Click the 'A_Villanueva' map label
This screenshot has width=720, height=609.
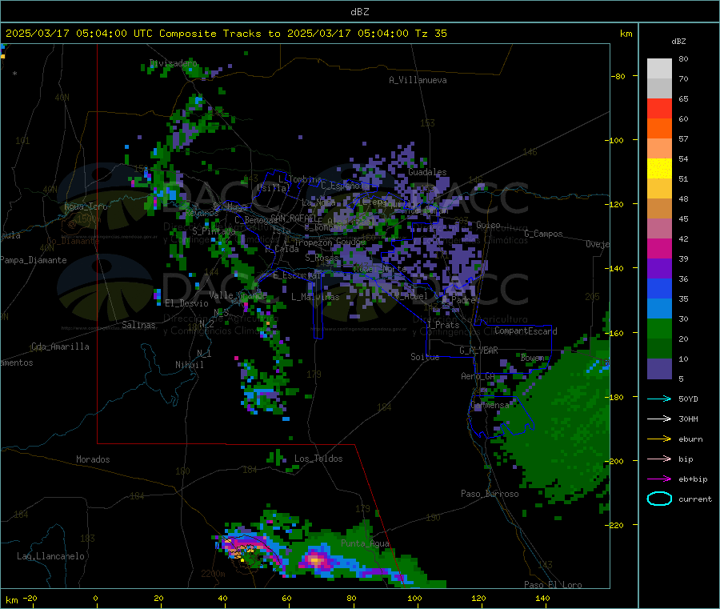(418, 80)
